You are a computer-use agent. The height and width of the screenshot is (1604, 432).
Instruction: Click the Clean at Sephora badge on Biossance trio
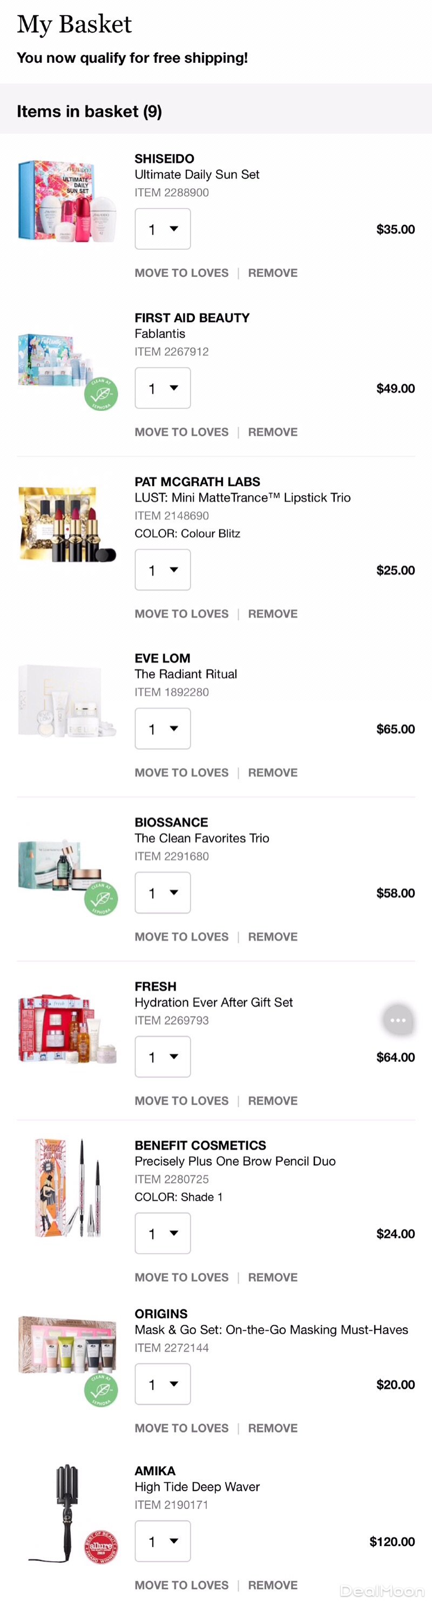pos(100,898)
